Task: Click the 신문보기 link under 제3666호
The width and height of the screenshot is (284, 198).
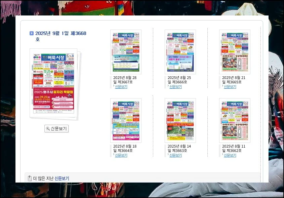Action: [x=175, y=87]
